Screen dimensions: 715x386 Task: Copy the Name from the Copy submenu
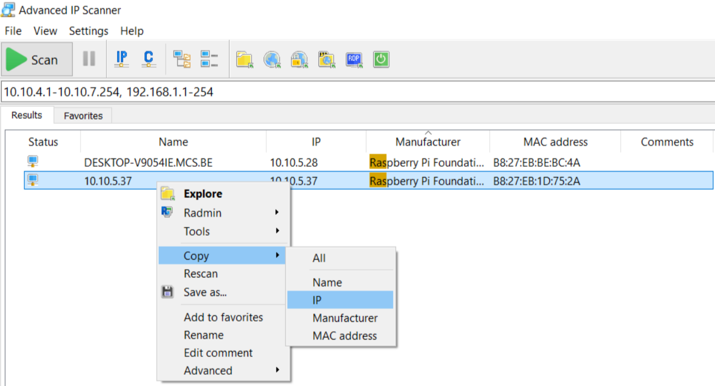[x=340, y=282]
